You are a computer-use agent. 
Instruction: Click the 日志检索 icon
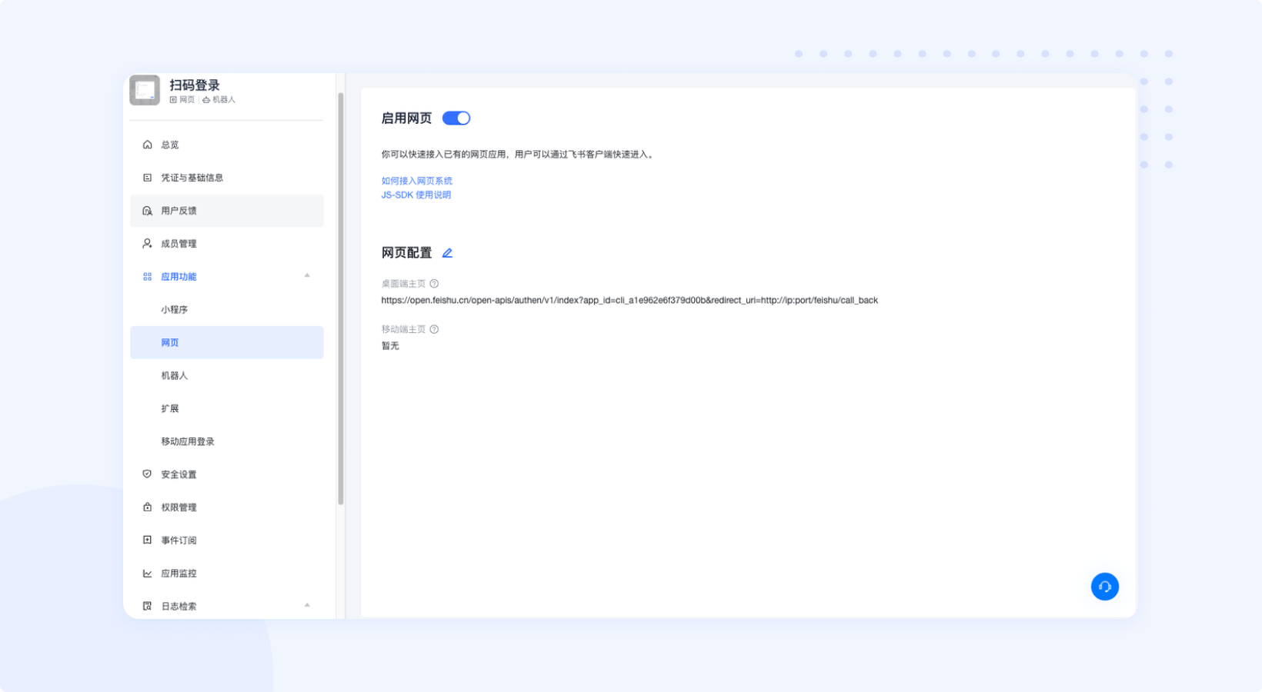click(147, 606)
